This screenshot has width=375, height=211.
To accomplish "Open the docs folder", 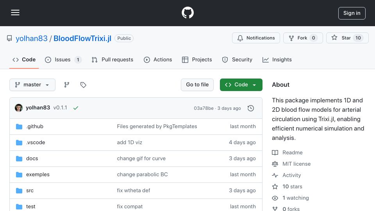I will [x=32, y=158].
